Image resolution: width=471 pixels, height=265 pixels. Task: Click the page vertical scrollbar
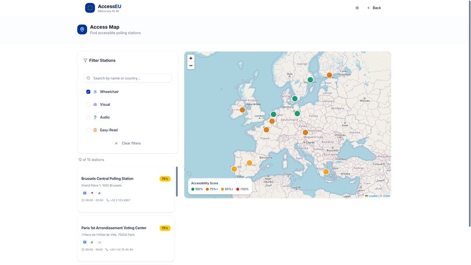pos(470,113)
